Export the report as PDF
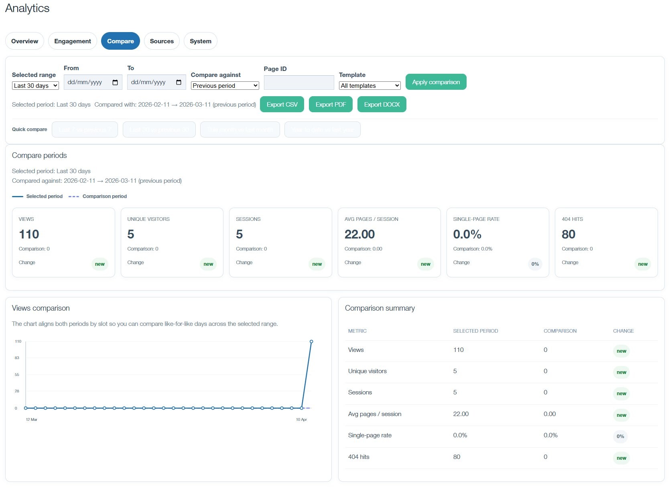 [331, 105]
